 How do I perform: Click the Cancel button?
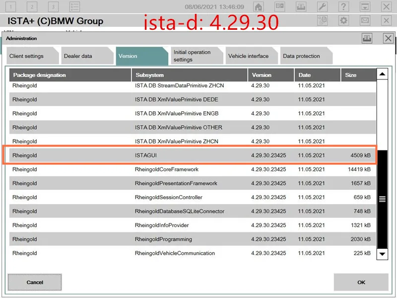point(35,282)
